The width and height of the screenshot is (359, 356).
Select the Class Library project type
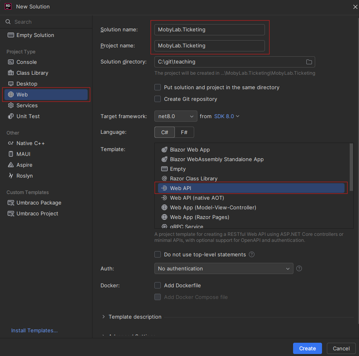click(32, 73)
